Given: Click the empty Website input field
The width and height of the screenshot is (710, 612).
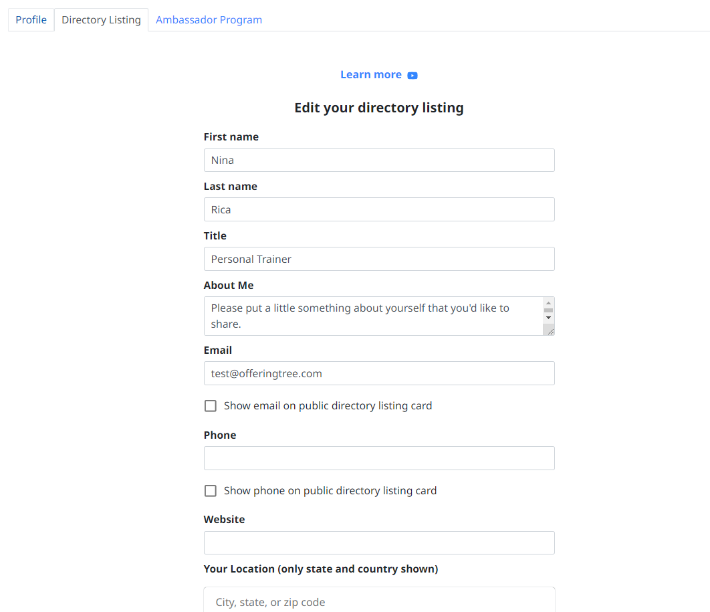Looking at the screenshot, I should coord(379,542).
